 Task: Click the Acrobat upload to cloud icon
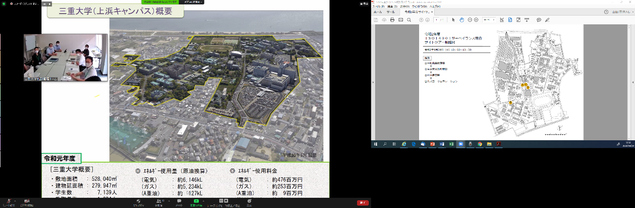click(x=384, y=19)
